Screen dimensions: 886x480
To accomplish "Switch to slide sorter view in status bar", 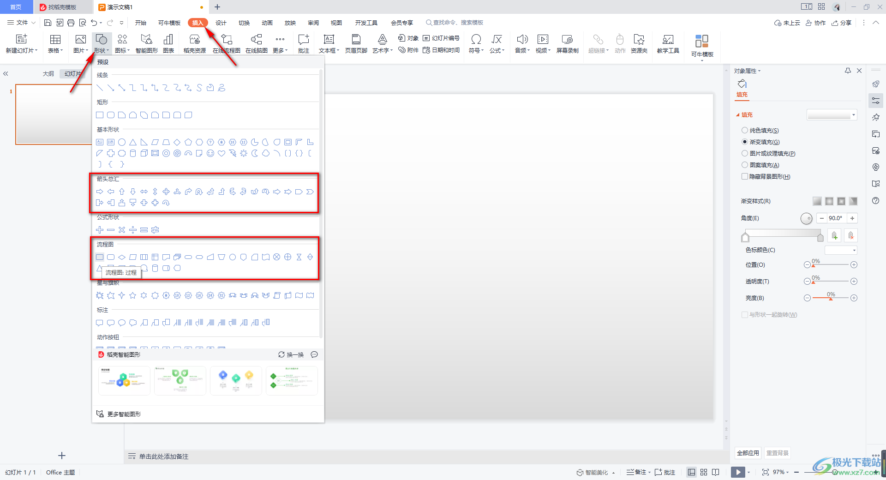I will click(704, 472).
